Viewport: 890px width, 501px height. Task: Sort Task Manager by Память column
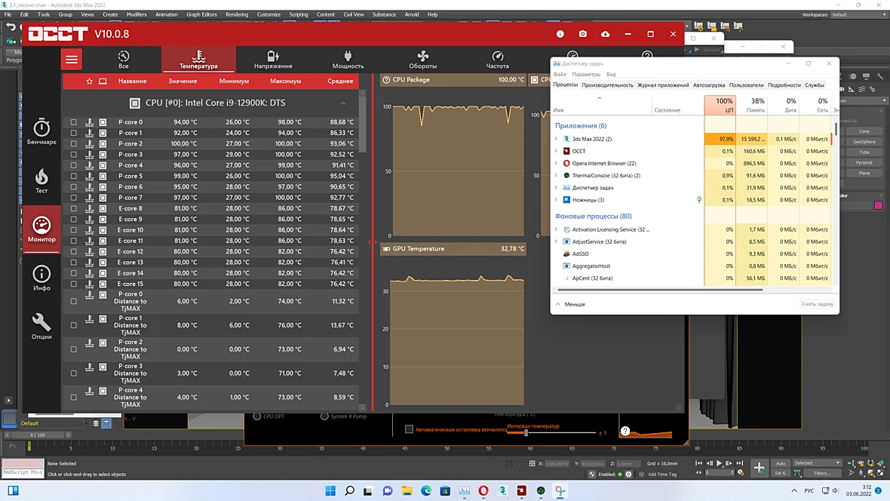[752, 105]
